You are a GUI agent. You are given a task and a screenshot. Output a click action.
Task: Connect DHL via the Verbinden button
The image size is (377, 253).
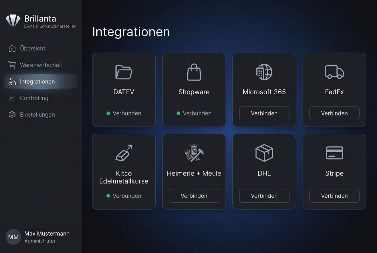[x=264, y=196]
